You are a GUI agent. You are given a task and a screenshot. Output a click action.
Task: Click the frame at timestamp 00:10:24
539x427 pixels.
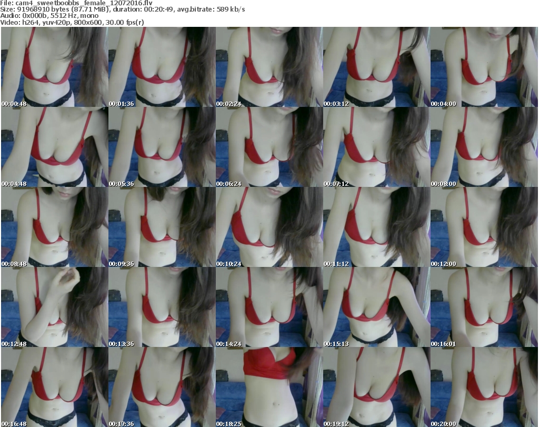coord(269,227)
